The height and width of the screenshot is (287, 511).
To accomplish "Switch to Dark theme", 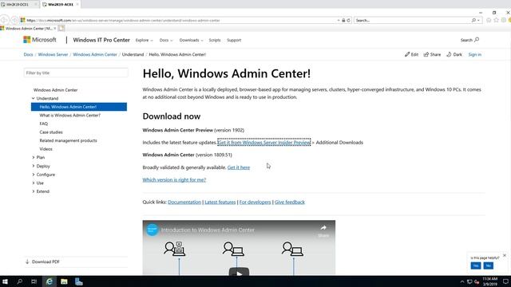I will (x=454, y=54).
